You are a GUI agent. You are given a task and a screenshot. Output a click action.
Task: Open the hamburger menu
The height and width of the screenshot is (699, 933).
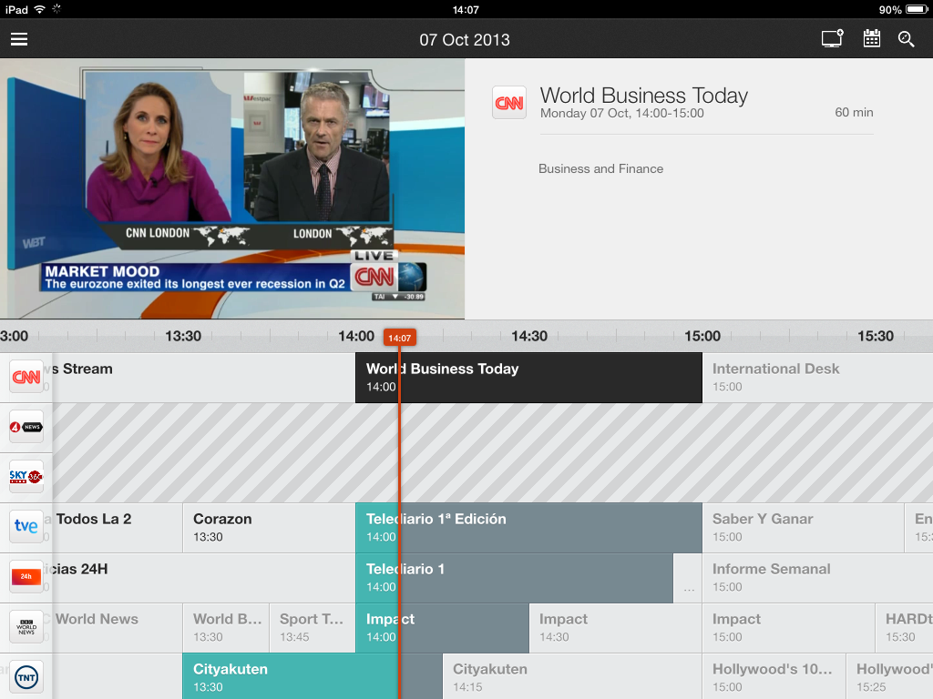point(19,39)
